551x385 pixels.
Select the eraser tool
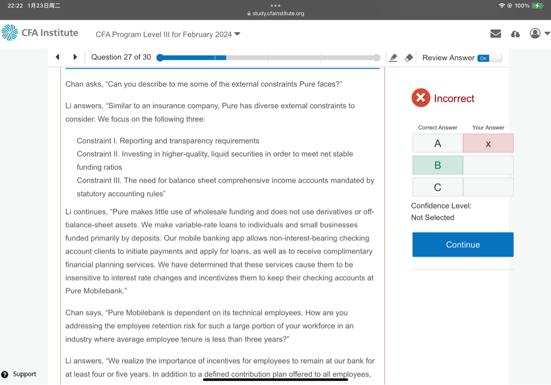coord(409,58)
